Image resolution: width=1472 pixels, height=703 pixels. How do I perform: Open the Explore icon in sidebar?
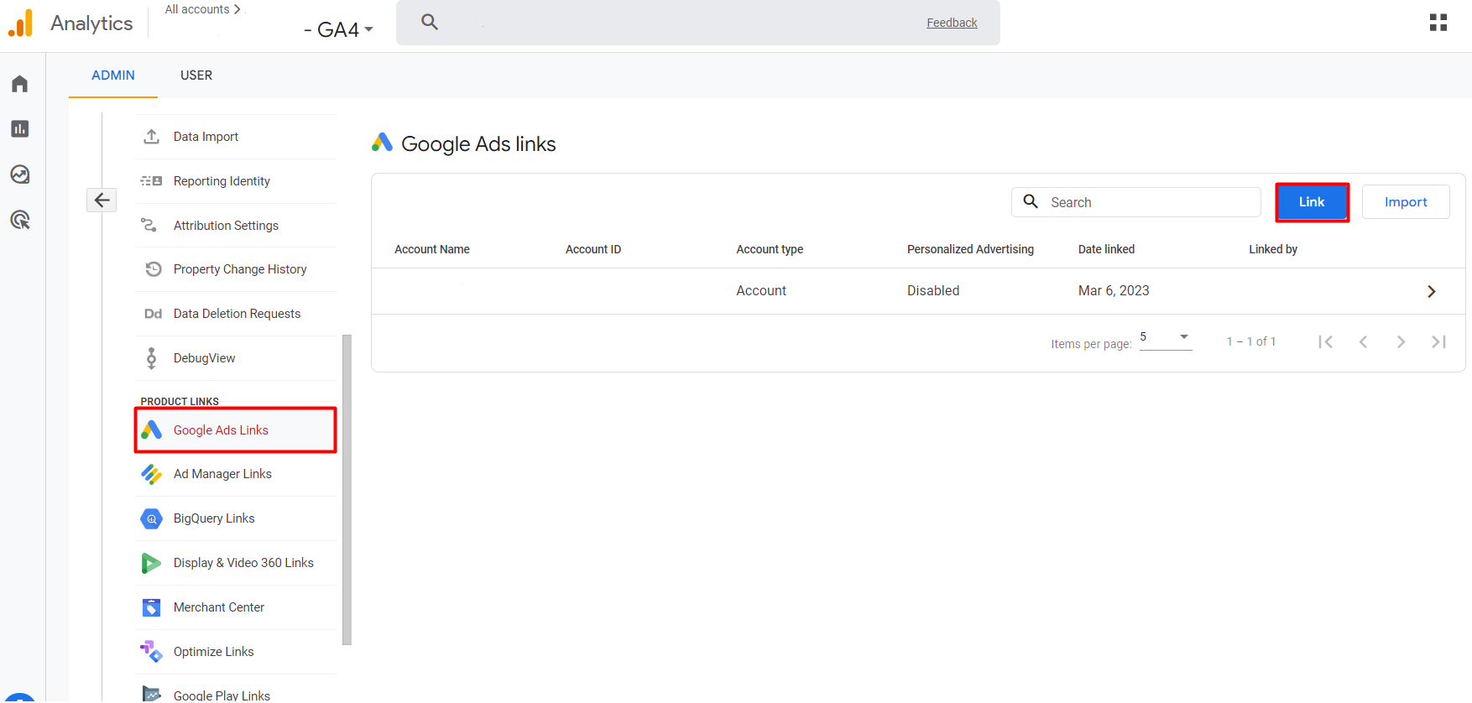point(20,174)
